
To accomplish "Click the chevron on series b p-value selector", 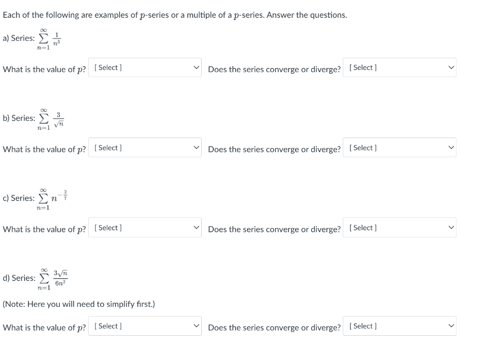I will [x=196, y=147].
